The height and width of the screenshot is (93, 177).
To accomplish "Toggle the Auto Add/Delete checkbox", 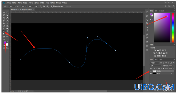I will pyautogui.click(x=54, y=6).
